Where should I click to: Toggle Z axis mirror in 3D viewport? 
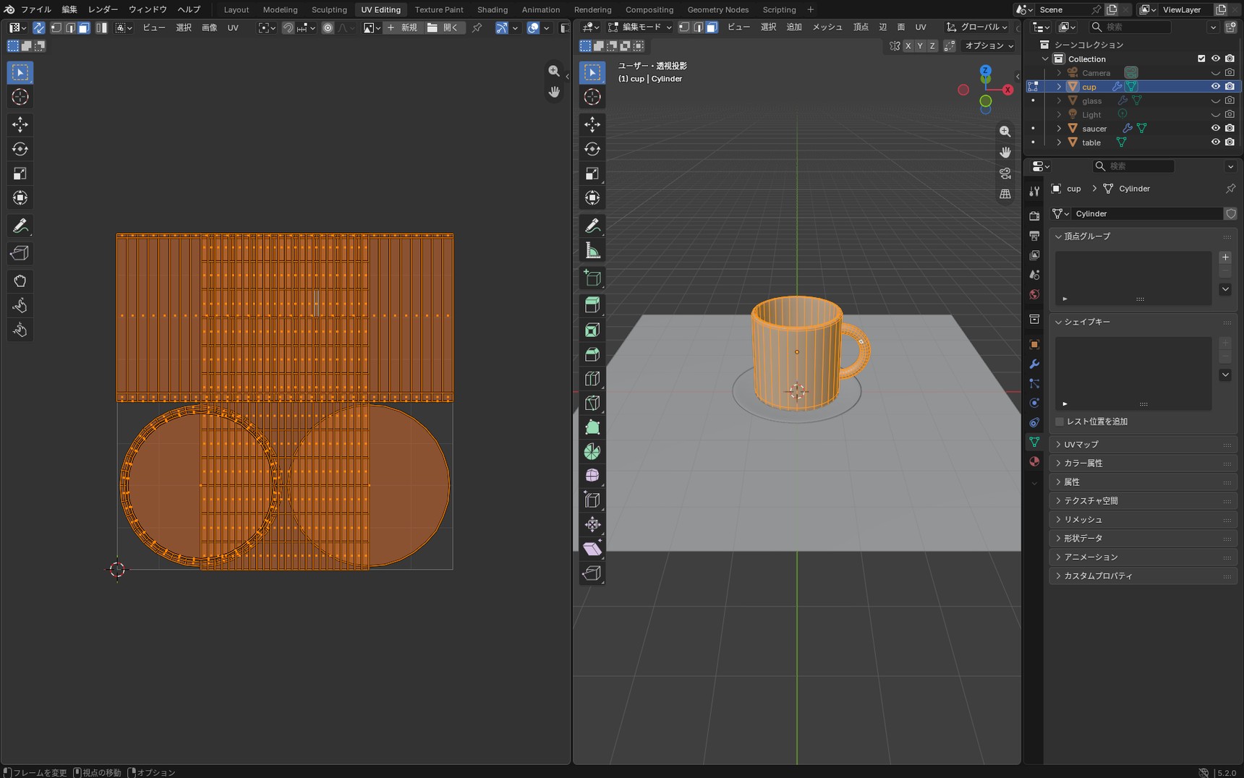[932, 46]
